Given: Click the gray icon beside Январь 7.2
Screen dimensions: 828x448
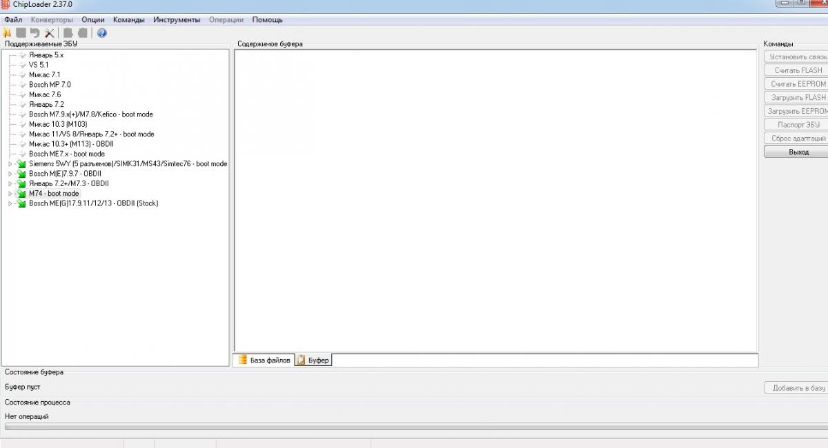Looking at the screenshot, I should coord(23,104).
